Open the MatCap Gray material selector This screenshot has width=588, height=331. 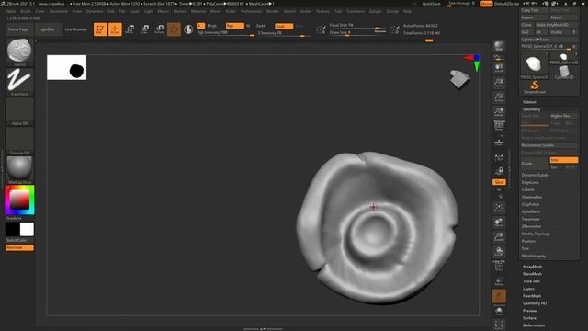[19, 170]
